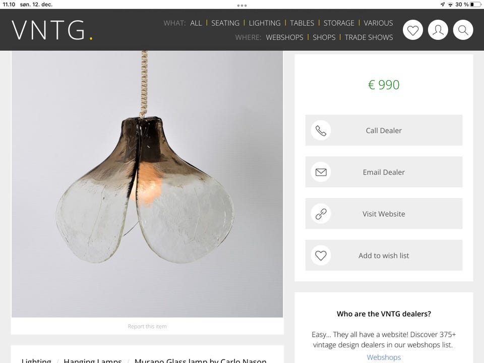Viewport: 484px width, 363px height.
Task: Open the ALL items view
Action: 196,23
